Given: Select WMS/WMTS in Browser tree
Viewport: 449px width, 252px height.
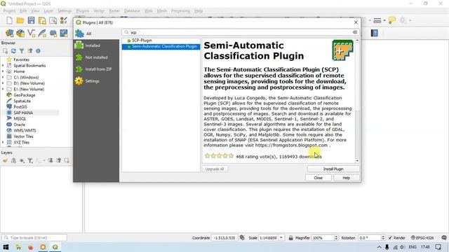Looking at the screenshot, I should coord(25,131).
